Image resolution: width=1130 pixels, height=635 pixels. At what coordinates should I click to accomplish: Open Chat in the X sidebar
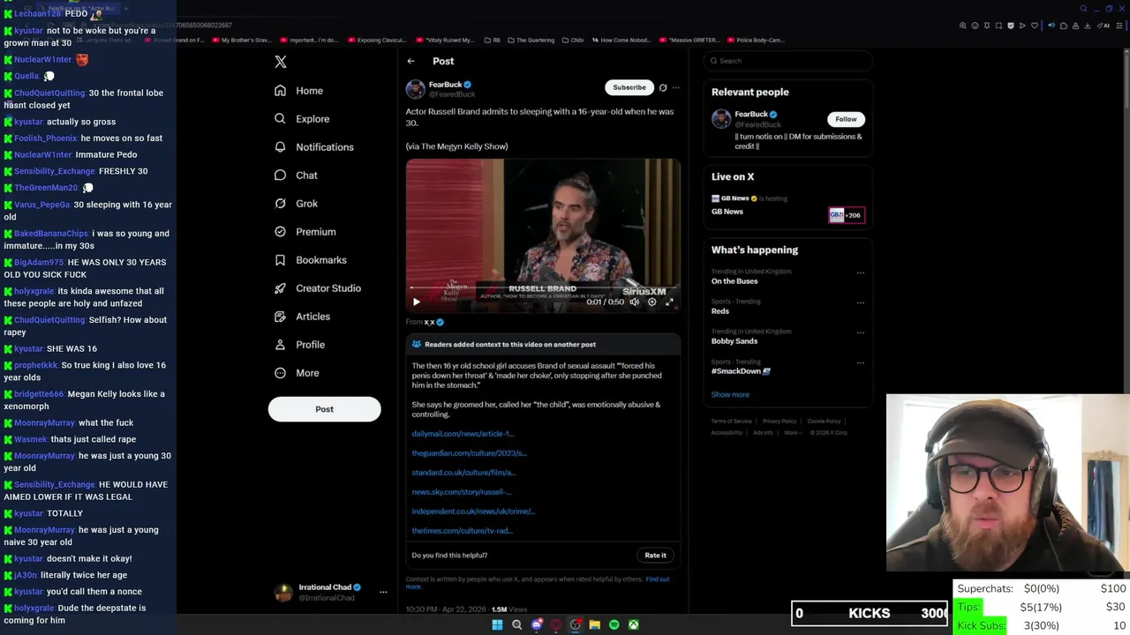coord(296,176)
